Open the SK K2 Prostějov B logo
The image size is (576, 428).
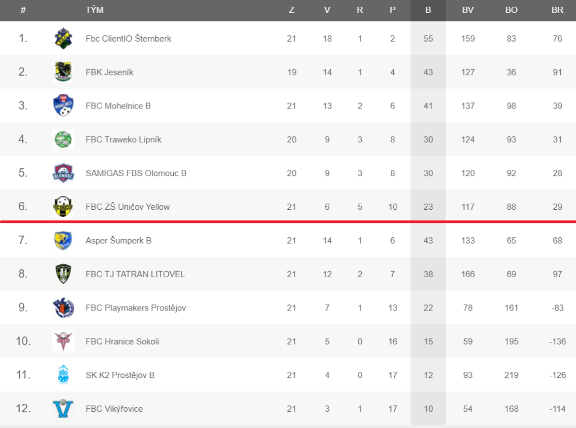[x=63, y=375]
